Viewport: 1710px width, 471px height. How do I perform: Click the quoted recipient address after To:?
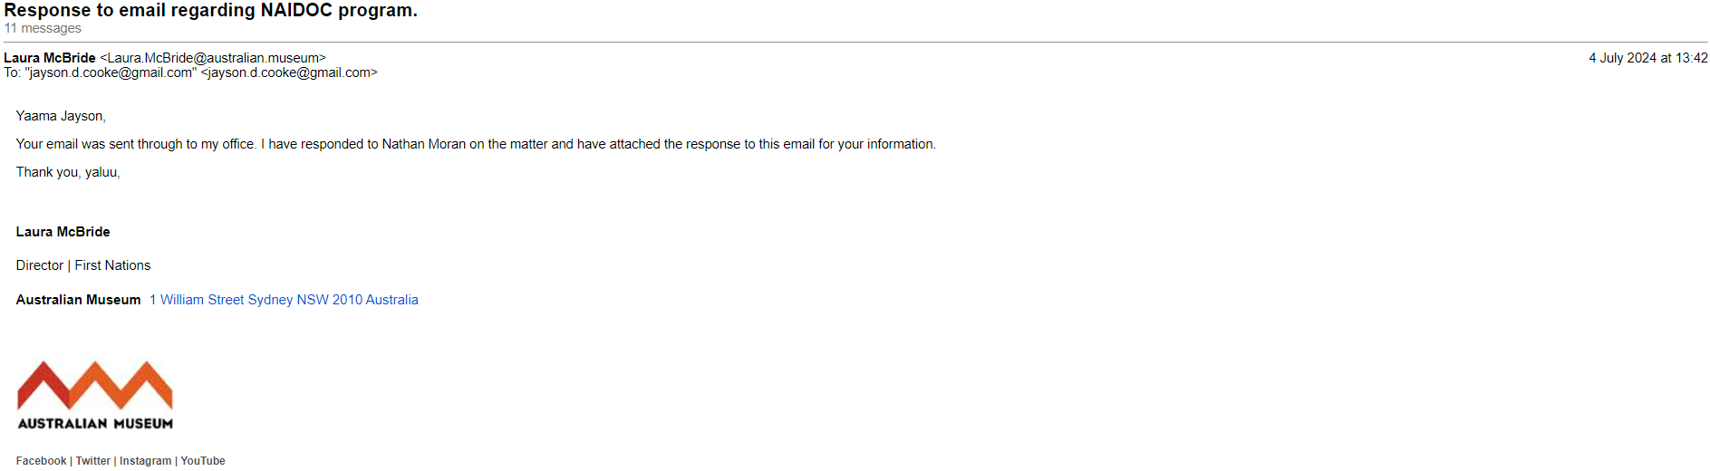111,72
